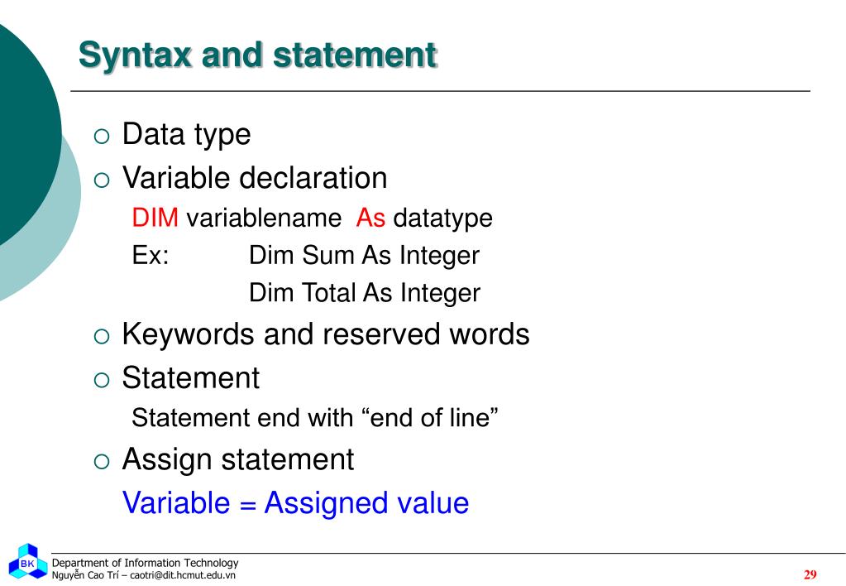The image size is (846, 586).
Task: Click the bullet circle beside Variable declaration
Action: [x=102, y=180]
